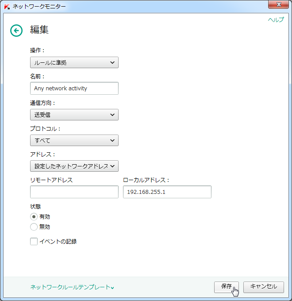Expand the 通信方向 dropdown set to 送受信

(74, 115)
